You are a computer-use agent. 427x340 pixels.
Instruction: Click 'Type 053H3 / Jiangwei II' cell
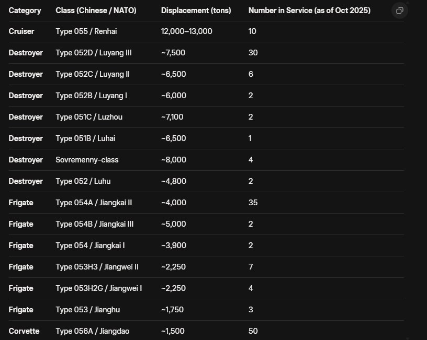(x=97, y=267)
